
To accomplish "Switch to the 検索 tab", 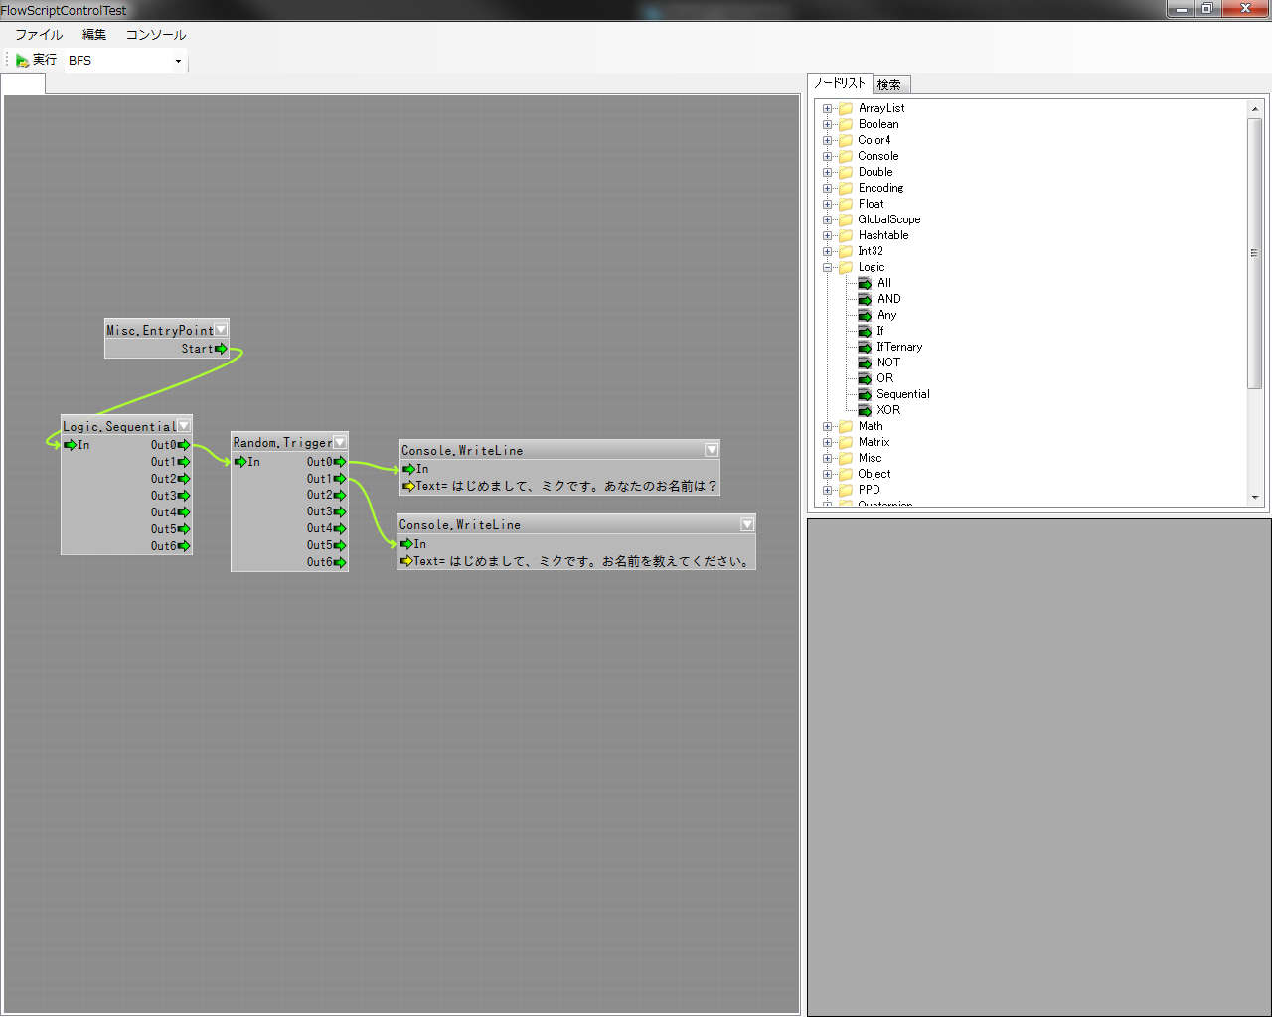I will (x=889, y=85).
